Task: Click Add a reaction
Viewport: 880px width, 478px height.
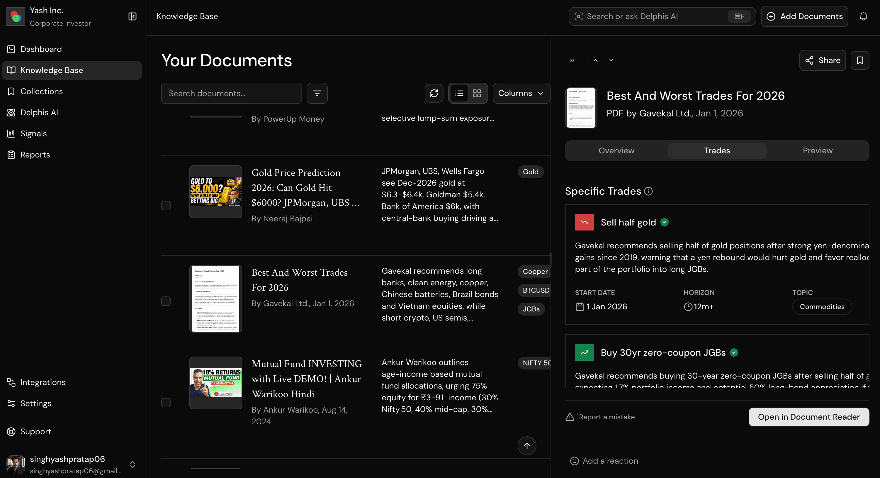Action: tap(604, 461)
